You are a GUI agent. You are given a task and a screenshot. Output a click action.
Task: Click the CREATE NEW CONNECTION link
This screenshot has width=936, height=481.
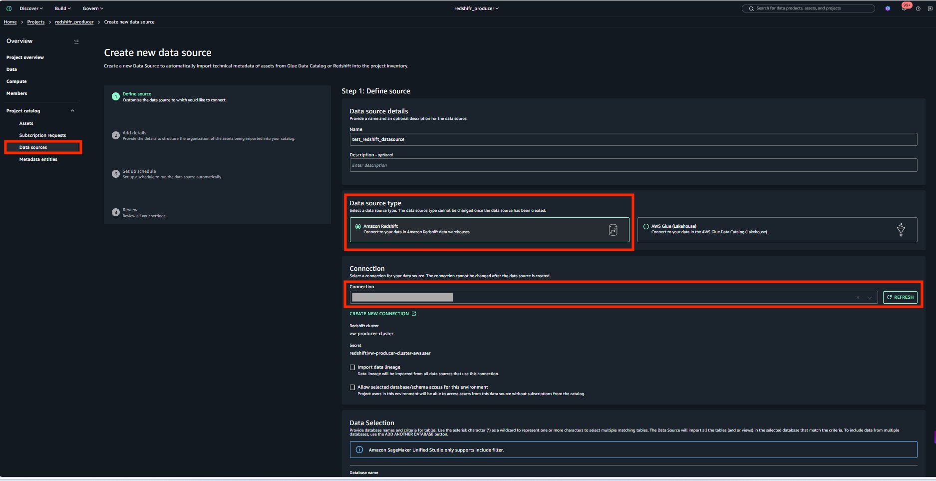[379, 314]
